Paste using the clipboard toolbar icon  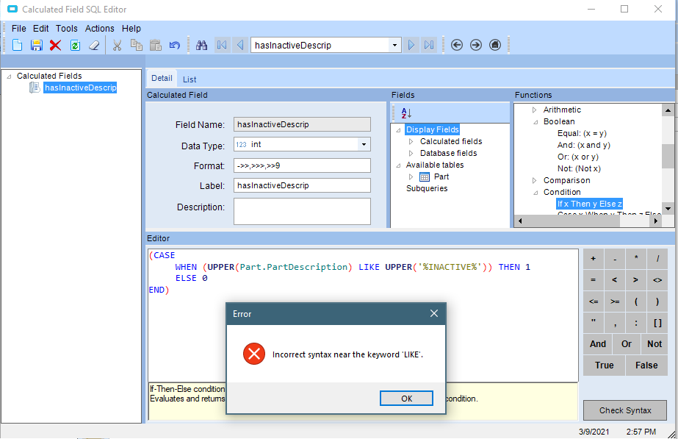click(x=156, y=45)
